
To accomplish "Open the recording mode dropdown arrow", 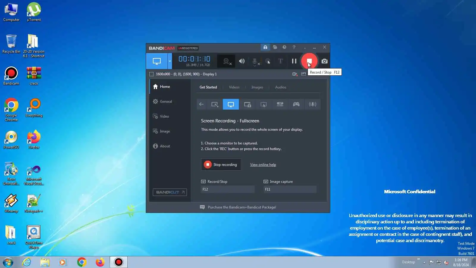I will pyautogui.click(x=170, y=61).
